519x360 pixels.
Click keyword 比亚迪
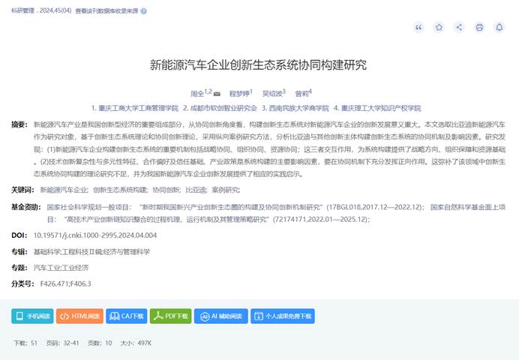coord(196,190)
